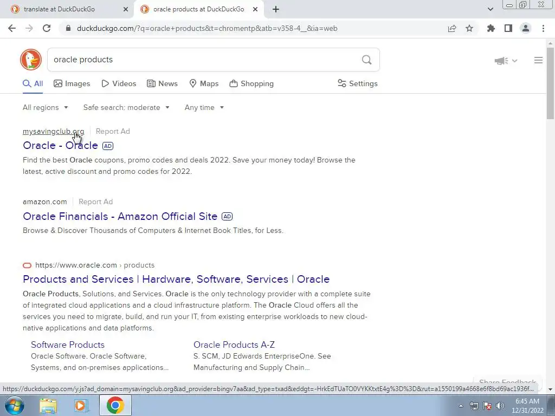The height and width of the screenshot is (416, 555).
Task: Reload the current page
Action: pos(47,28)
